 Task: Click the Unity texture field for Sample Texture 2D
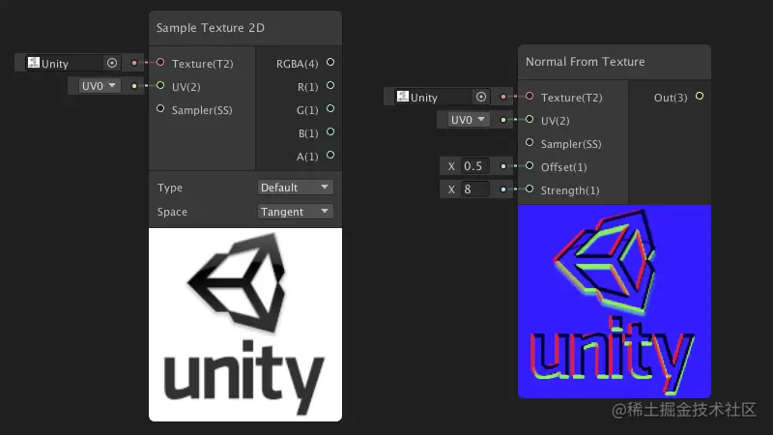[72, 63]
